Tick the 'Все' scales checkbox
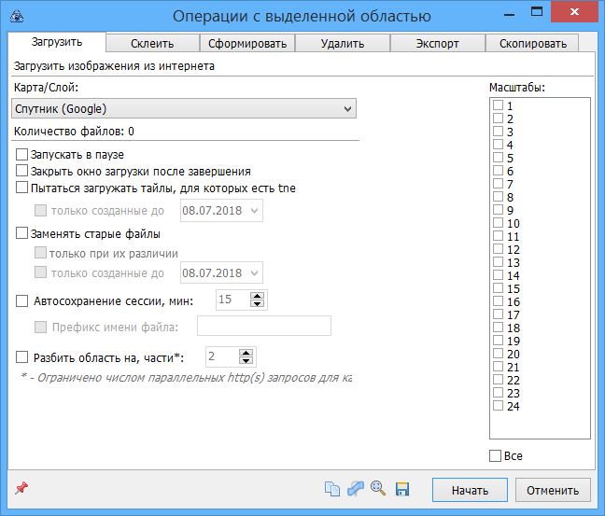 click(x=496, y=456)
